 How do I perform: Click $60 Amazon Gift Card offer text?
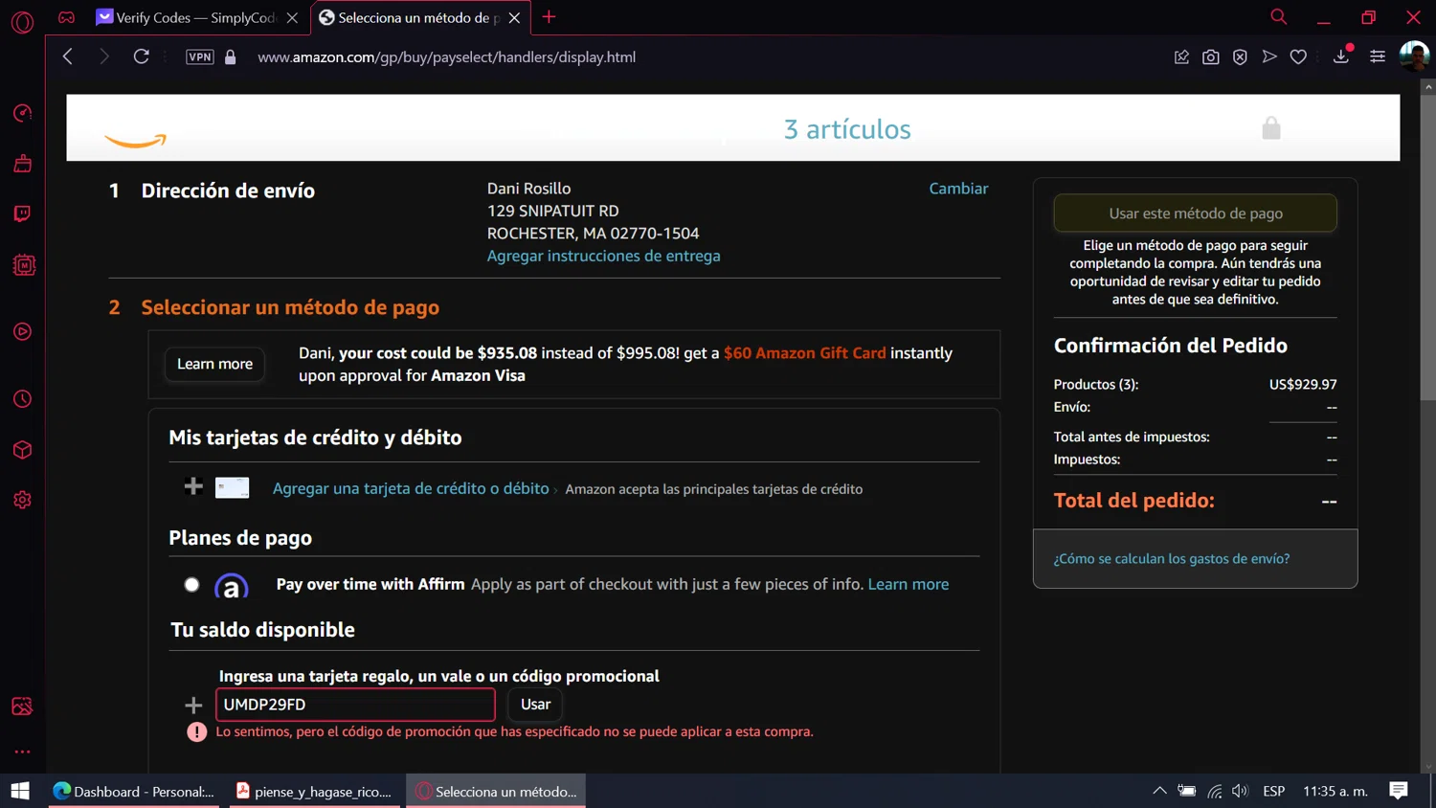805,353
